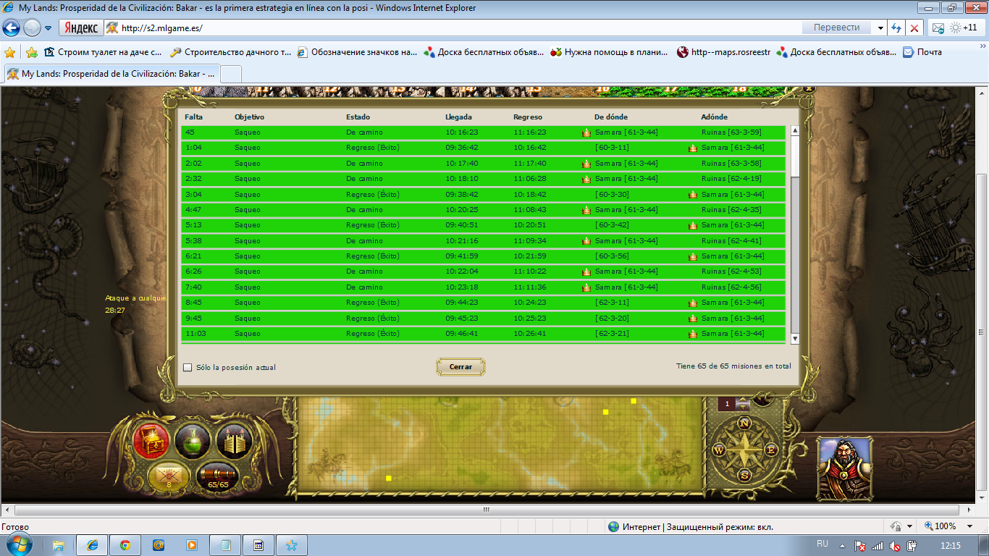Click N on the compass rose
The width and height of the screenshot is (989, 556).
[x=744, y=424]
